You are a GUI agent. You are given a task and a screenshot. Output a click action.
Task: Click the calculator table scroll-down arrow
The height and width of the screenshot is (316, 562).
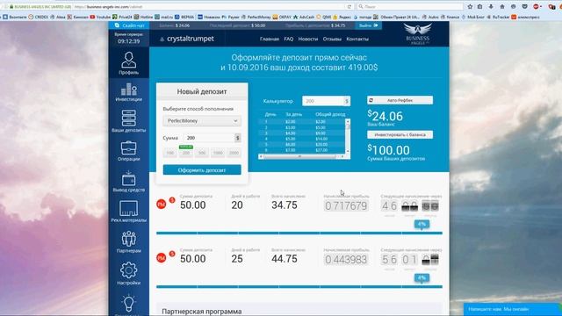coord(348,152)
